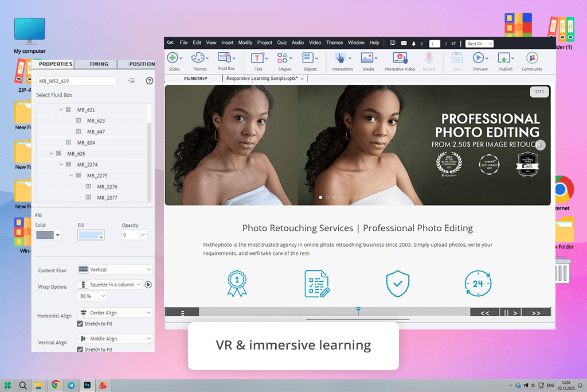Insert an Interactive Video
This screenshot has width=587, height=392.
(400, 58)
